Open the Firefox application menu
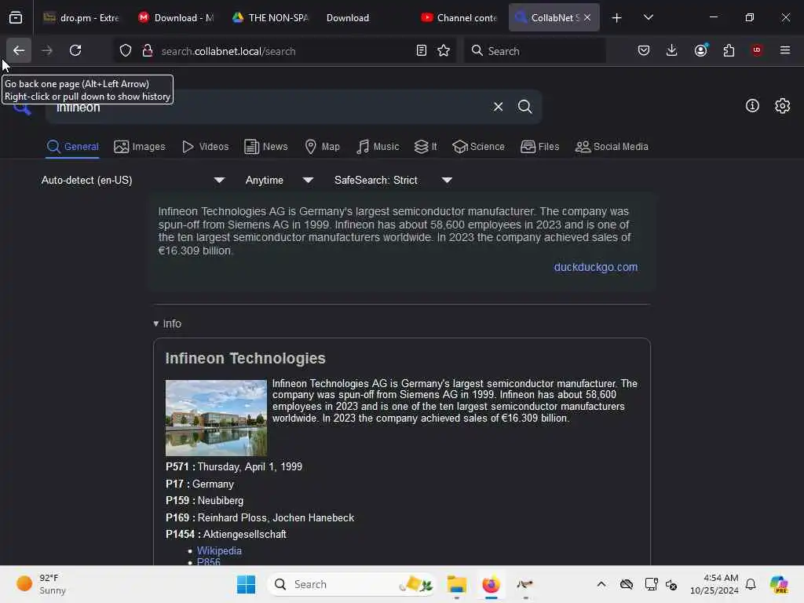This screenshot has height=603, width=804. click(785, 50)
